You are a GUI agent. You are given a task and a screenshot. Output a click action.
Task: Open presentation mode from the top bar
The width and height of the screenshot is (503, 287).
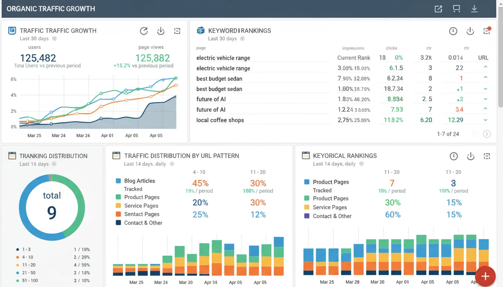[456, 8]
